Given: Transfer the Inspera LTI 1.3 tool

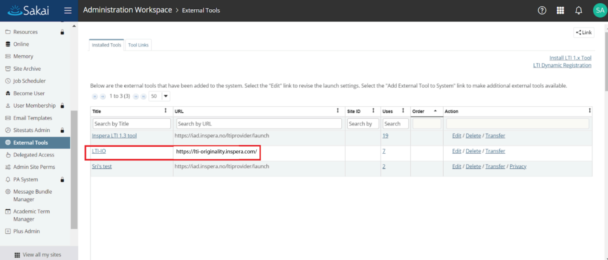Looking at the screenshot, I should [495, 136].
